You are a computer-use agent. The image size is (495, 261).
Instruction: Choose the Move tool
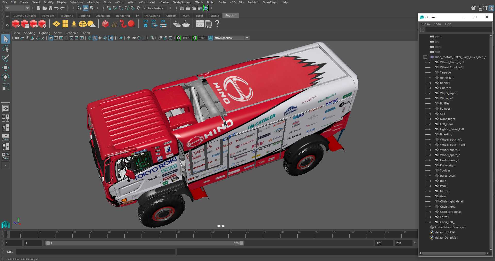point(6,68)
